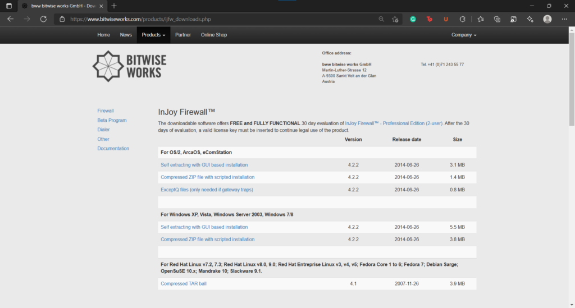The image size is (575, 308).
Task: Click the site lock icon in the address bar
Action: pyautogui.click(x=62, y=19)
